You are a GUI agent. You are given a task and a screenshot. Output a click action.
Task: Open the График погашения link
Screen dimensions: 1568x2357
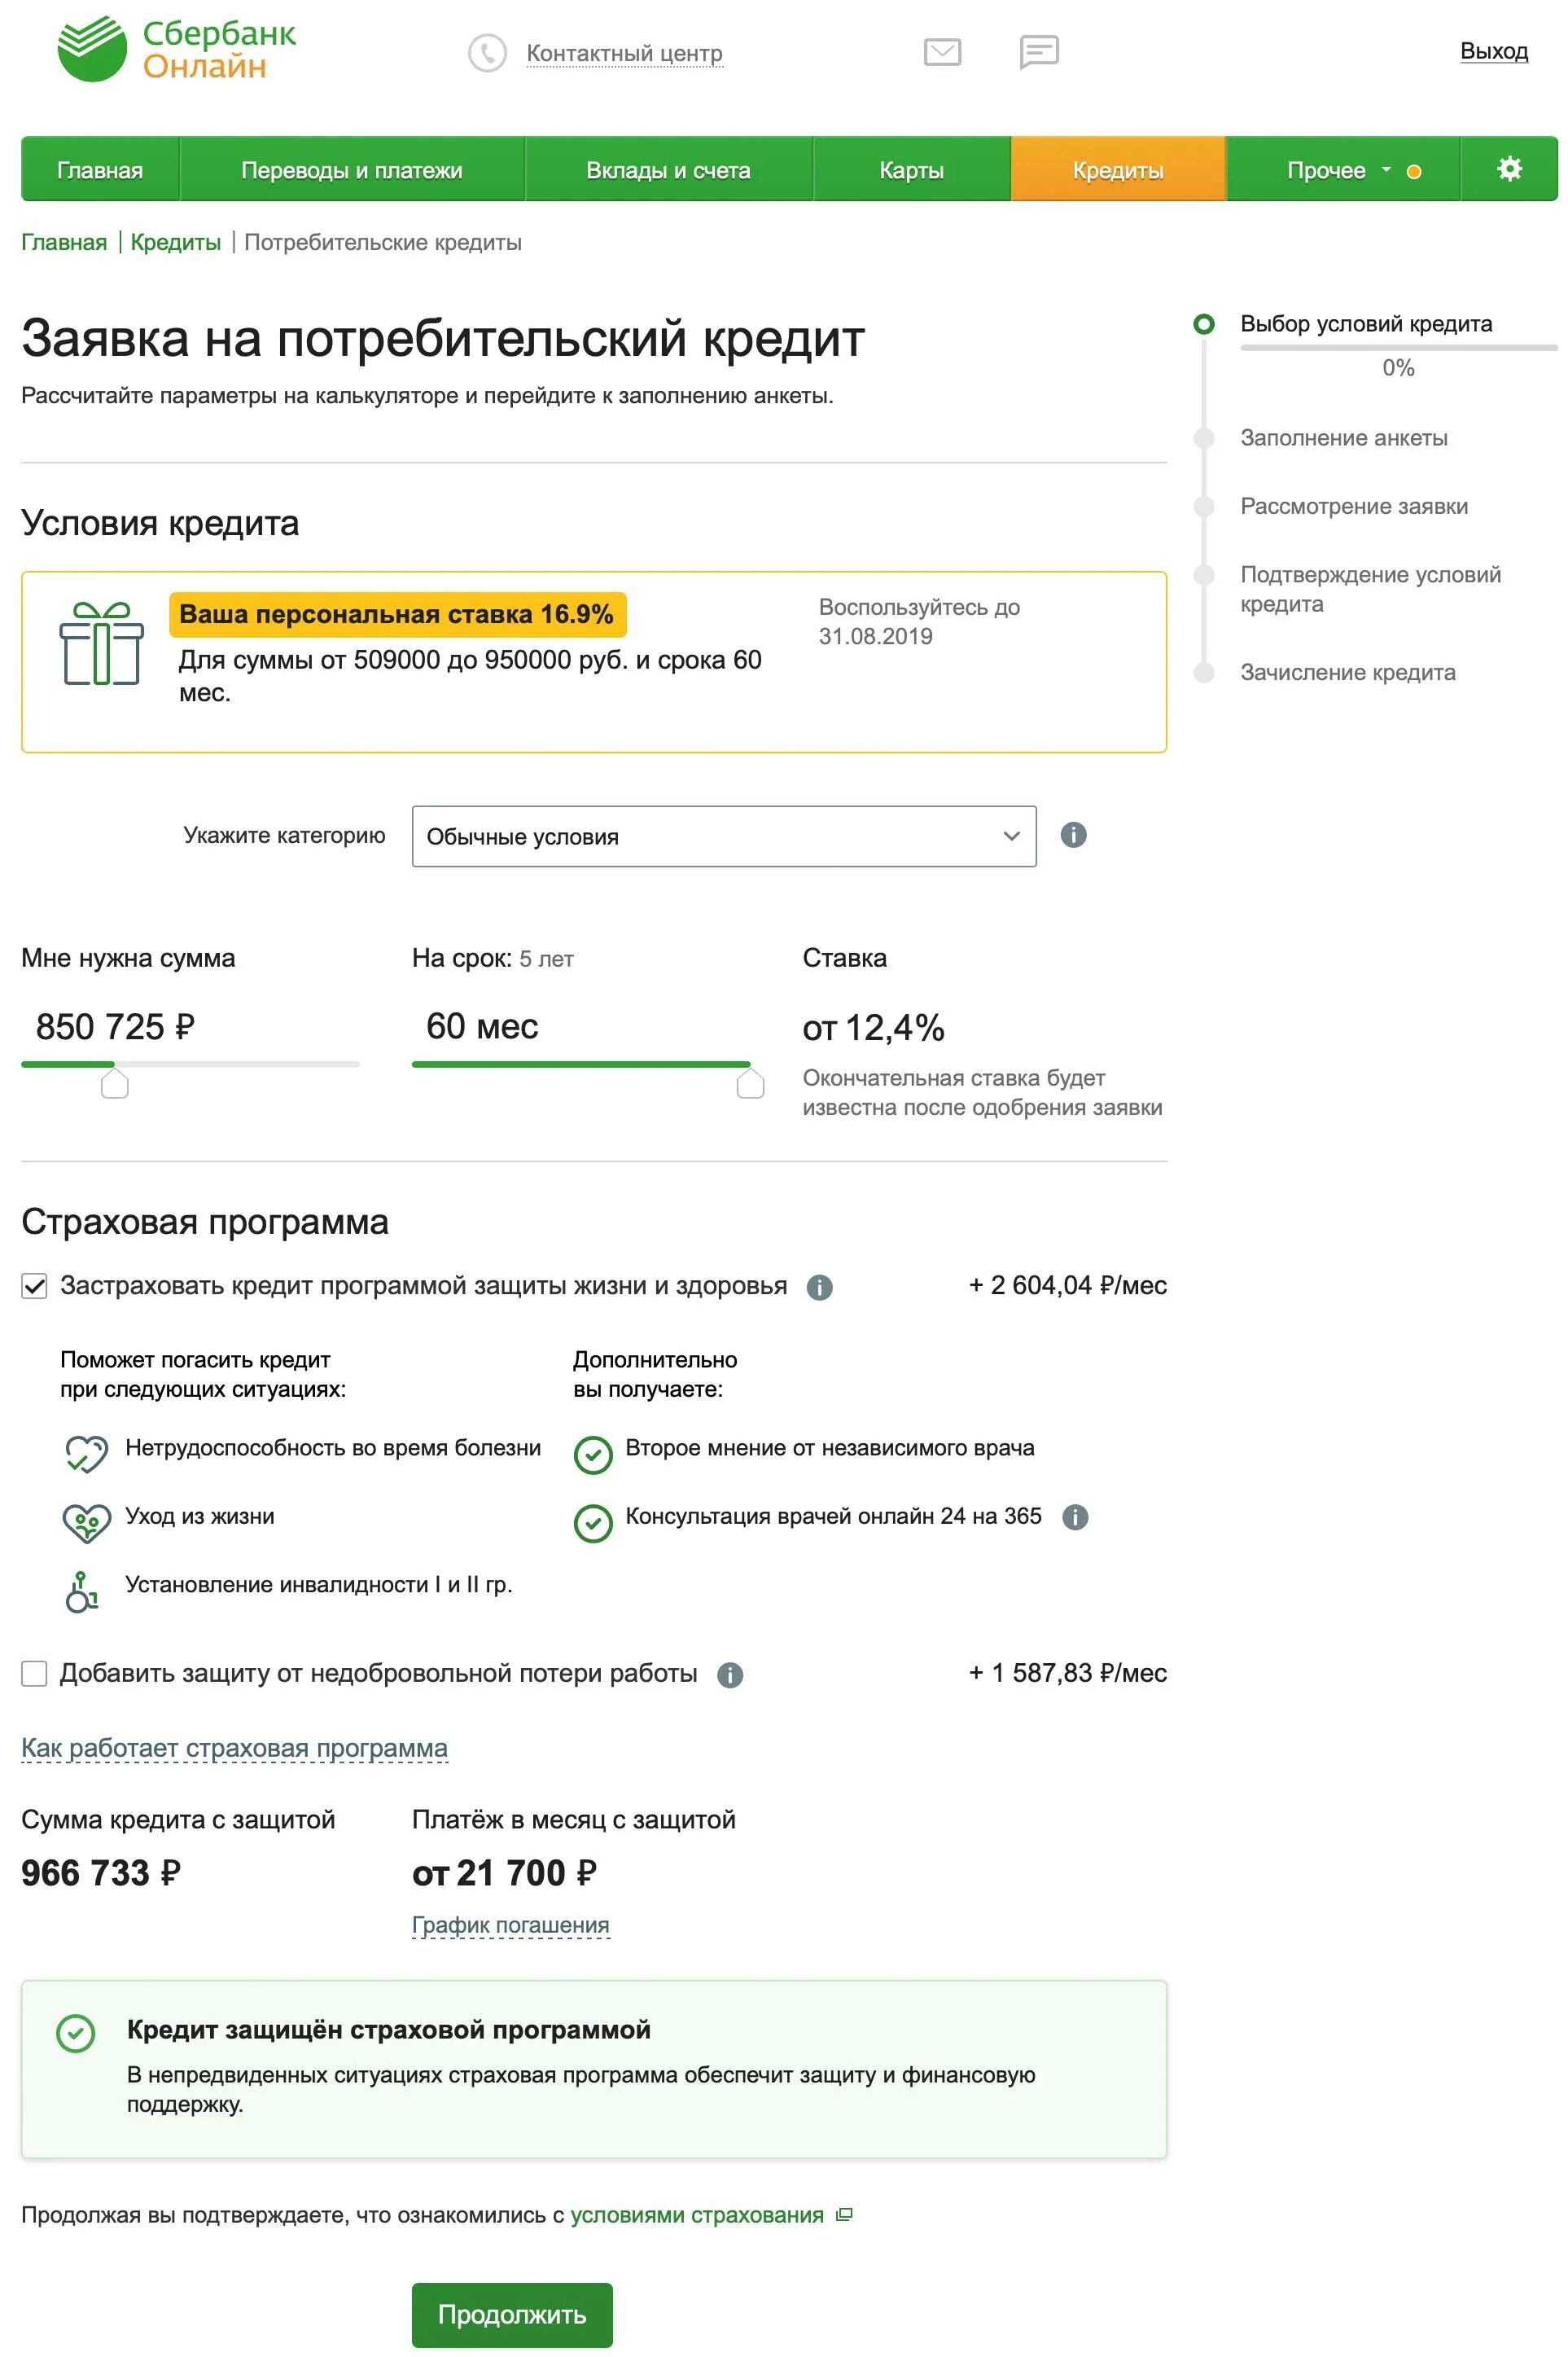[511, 1925]
